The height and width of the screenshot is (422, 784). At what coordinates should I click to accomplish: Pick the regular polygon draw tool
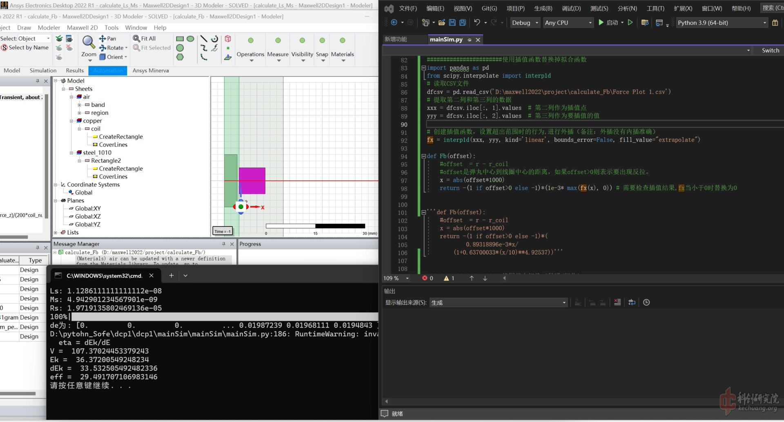pos(180,57)
